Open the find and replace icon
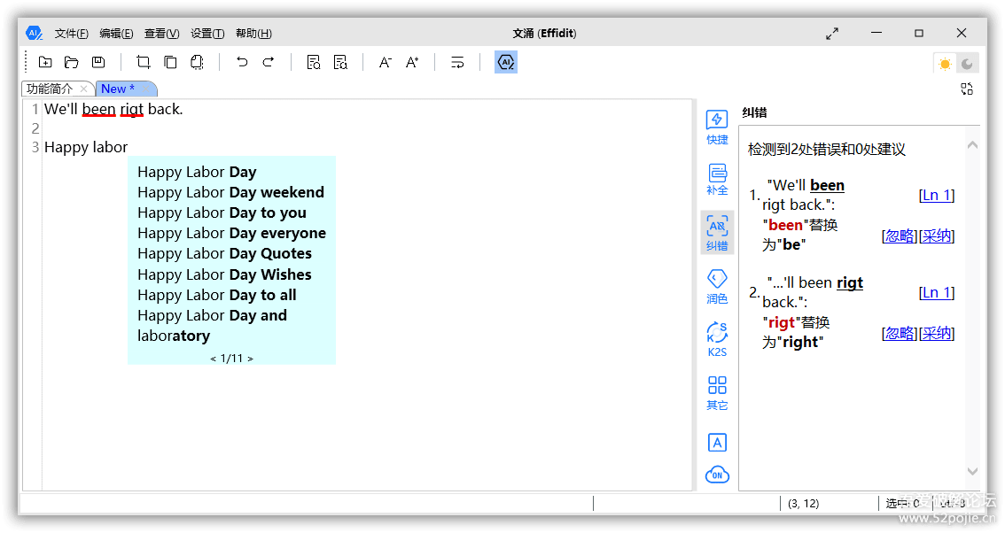The width and height of the screenshot is (1005, 533). pyautogui.click(x=340, y=62)
